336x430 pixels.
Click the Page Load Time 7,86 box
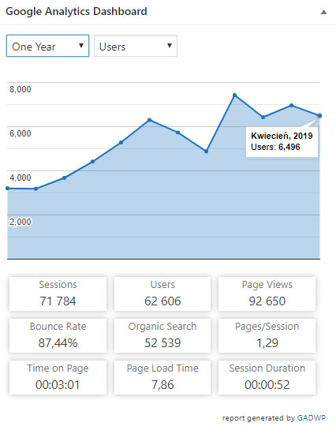162,377
